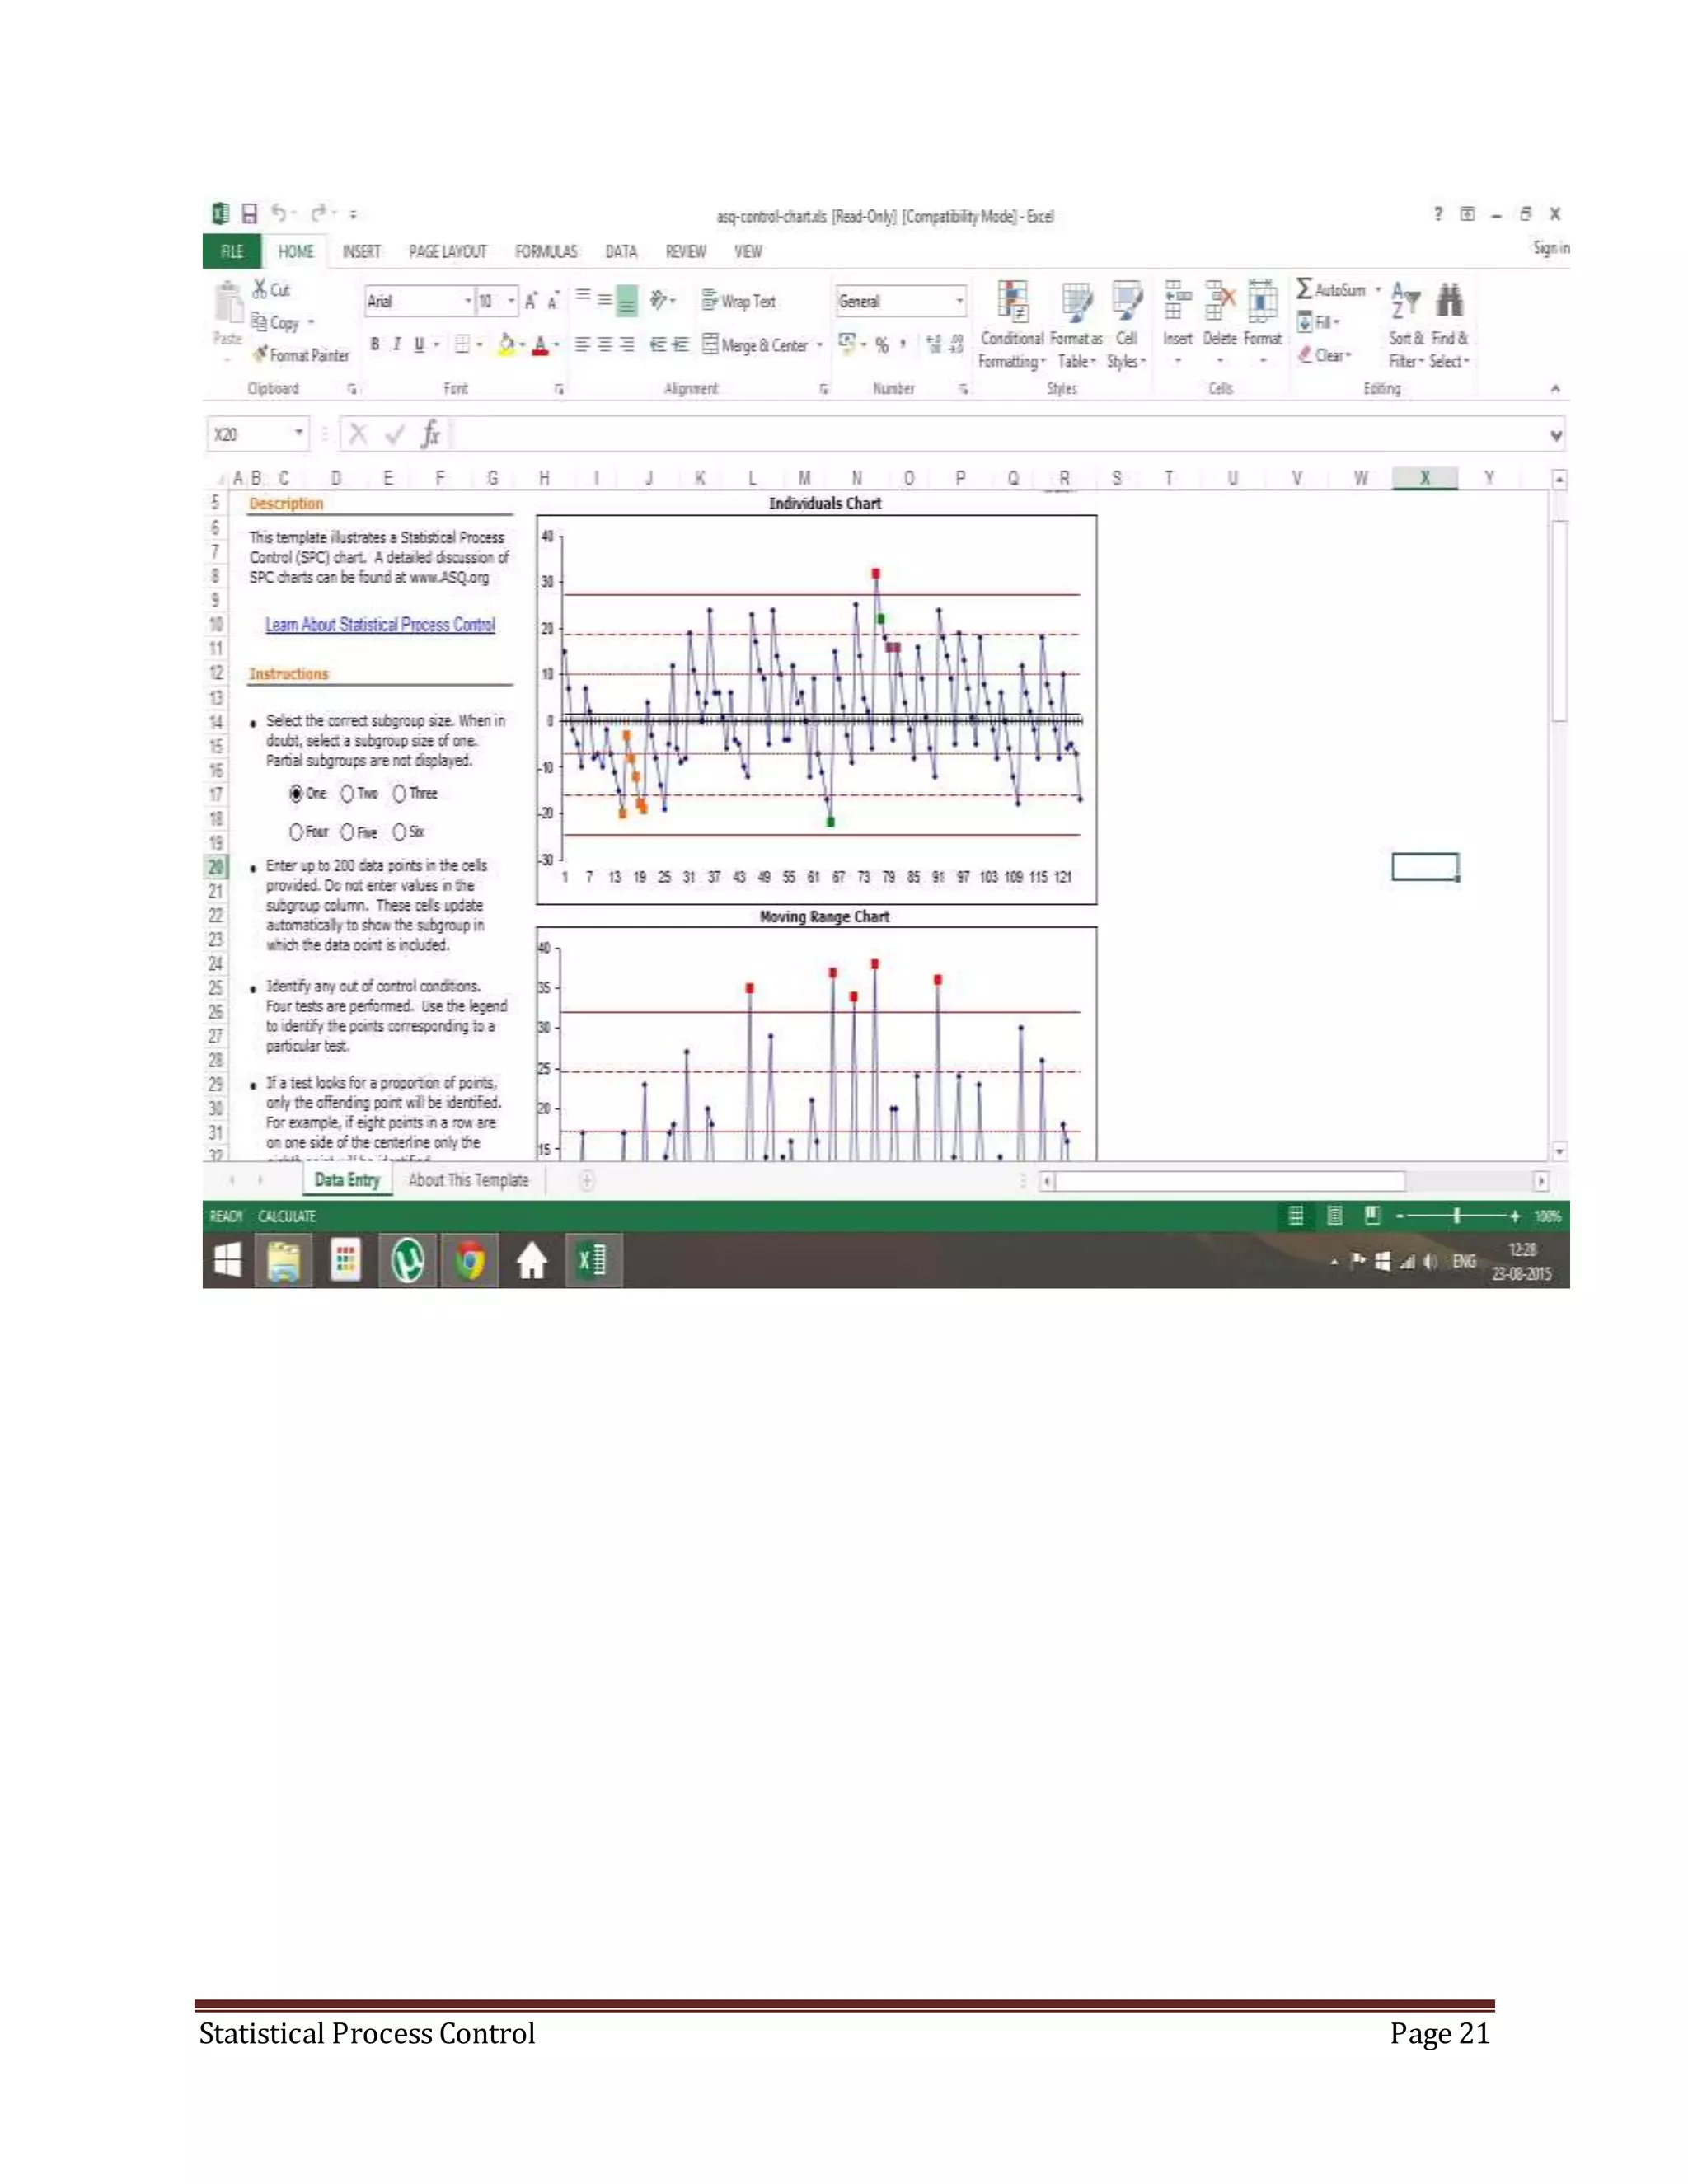
Task: Open Conditional Formatting
Action: [1012, 324]
